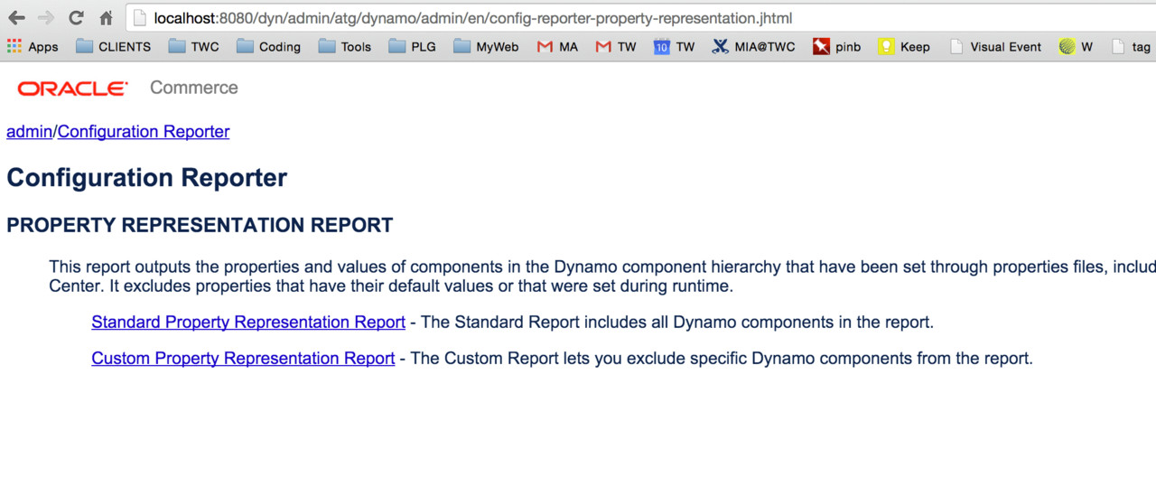Go back with the browser back arrow
This screenshot has height=496, width=1156.
(16, 18)
